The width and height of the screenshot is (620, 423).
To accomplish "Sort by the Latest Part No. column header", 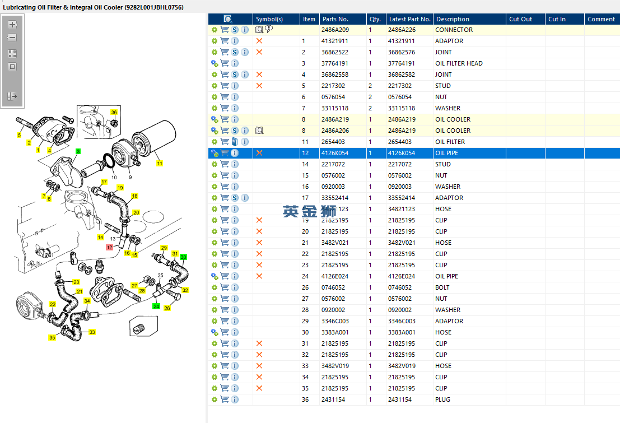I will pos(409,19).
